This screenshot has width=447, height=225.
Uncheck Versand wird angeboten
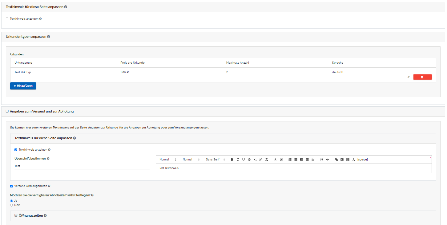(12, 186)
